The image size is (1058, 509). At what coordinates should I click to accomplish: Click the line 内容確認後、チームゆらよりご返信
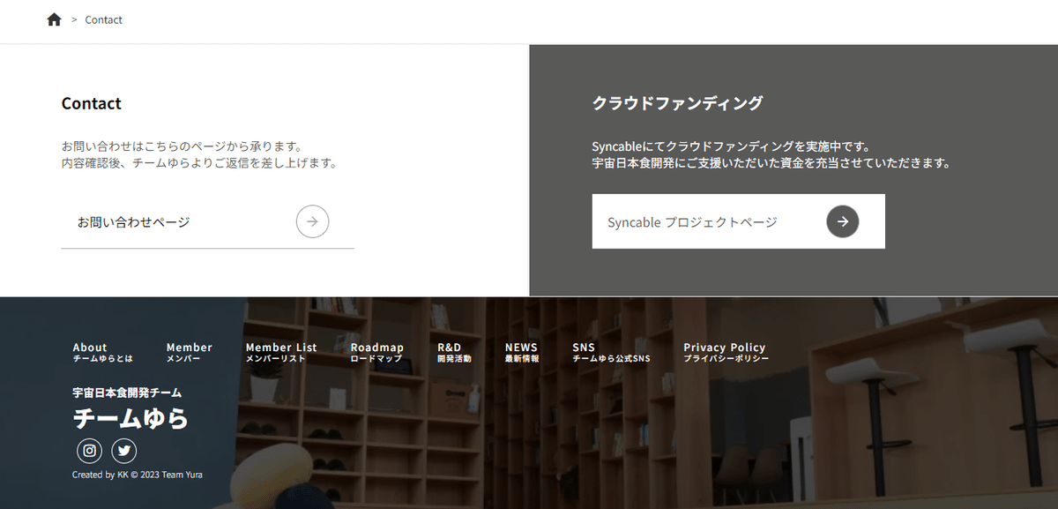point(199,163)
